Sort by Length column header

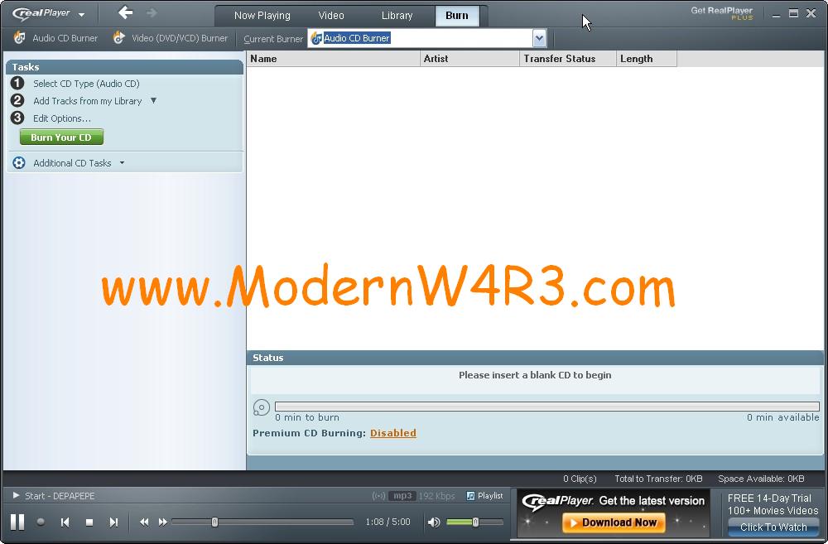pyautogui.click(x=647, y=59)
